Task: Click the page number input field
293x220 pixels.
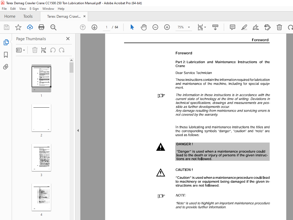Action: 107,27
